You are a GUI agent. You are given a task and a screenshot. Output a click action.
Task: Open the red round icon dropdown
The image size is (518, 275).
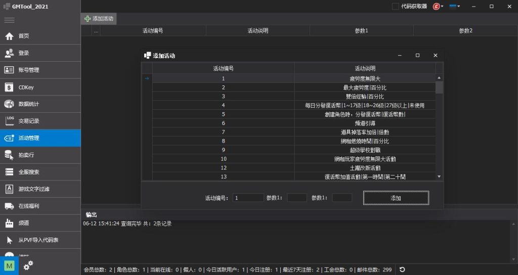[x=438, y=6]
